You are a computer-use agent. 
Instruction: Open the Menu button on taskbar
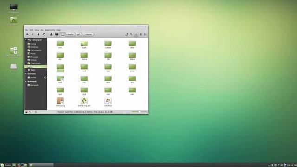[x=6, y=165]
